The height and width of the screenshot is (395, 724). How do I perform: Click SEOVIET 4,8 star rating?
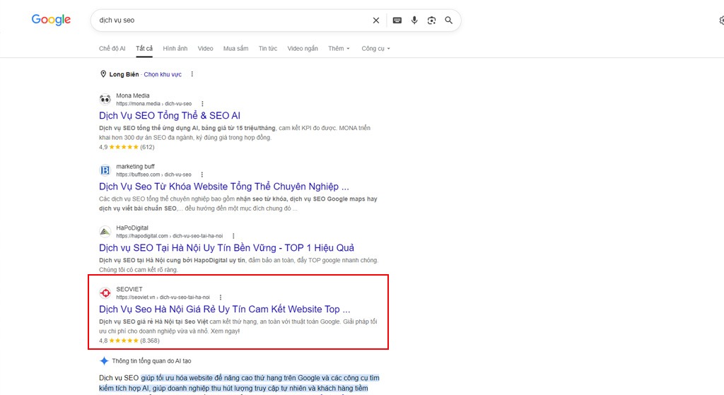(129, 341)
